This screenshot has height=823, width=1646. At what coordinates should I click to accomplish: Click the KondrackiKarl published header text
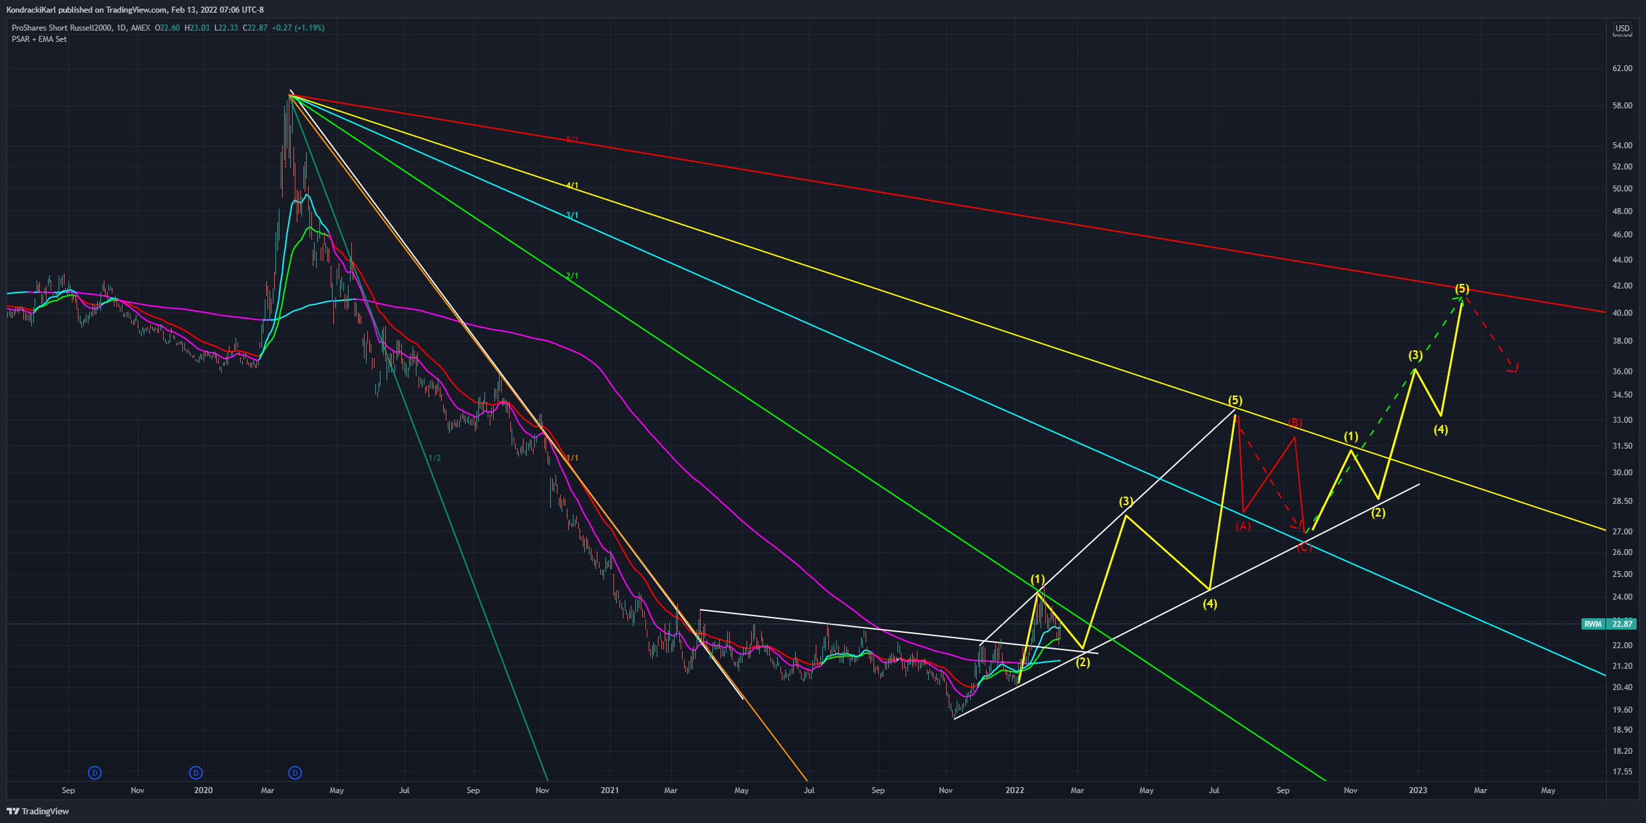tap(135, 9)
